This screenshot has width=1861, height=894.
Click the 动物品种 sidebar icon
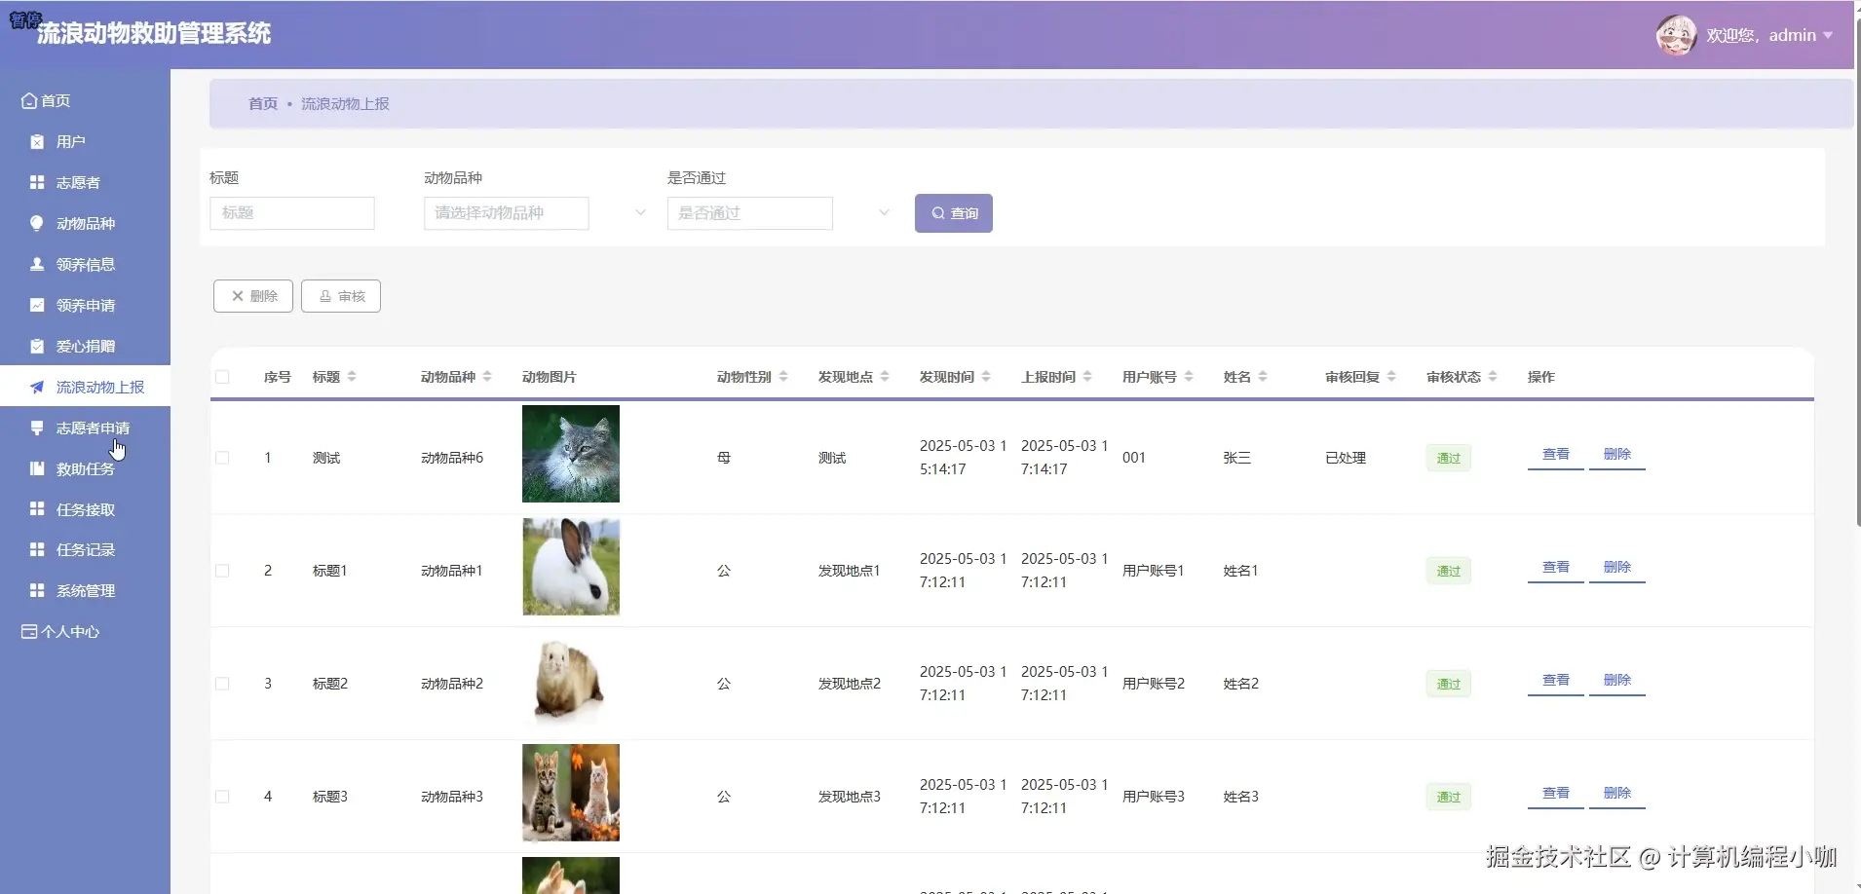pos(36,223)
